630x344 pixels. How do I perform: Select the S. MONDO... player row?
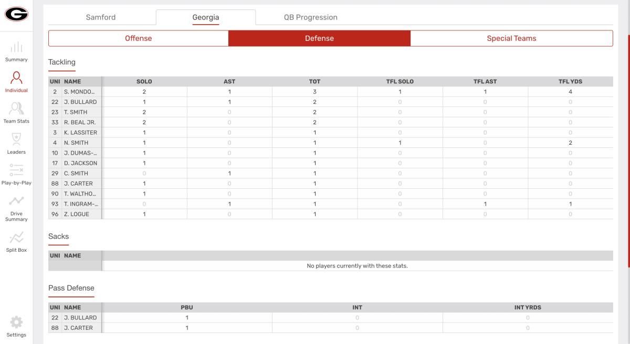click(x=331, y=92)
